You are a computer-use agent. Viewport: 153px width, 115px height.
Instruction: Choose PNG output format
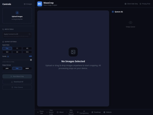tap(17, 68)
